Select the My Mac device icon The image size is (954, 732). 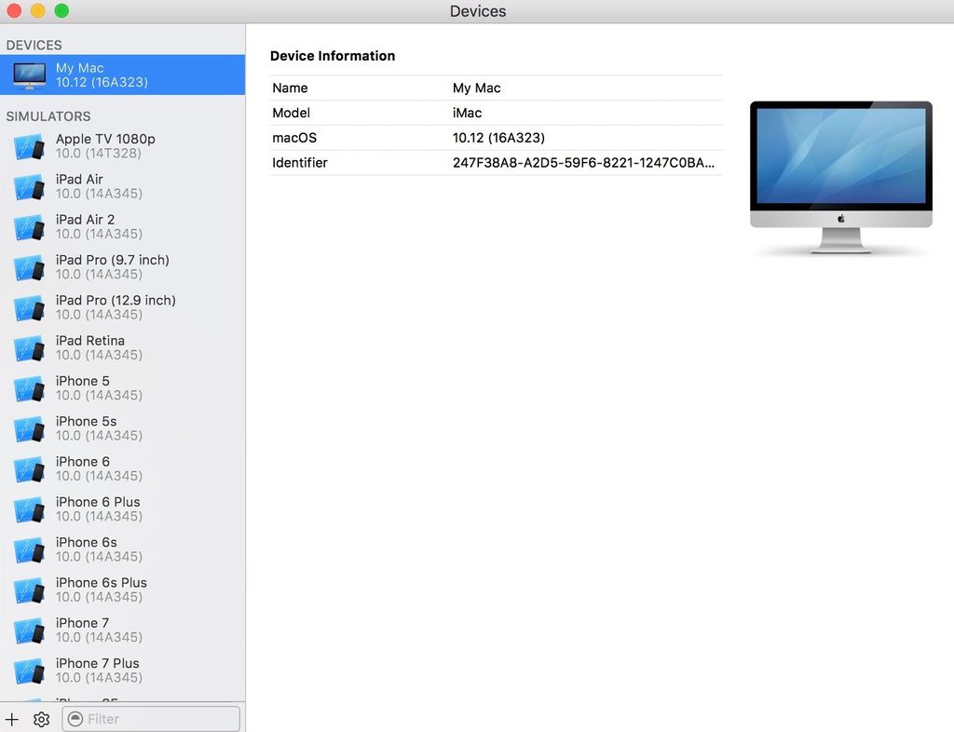tap(28, 74)
